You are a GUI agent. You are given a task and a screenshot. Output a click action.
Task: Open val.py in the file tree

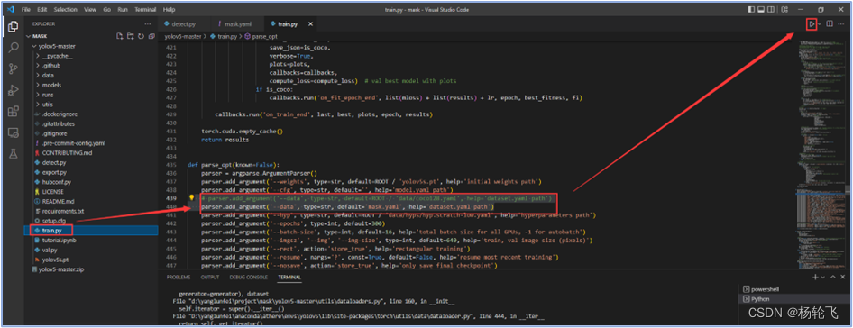coord(50,250)
